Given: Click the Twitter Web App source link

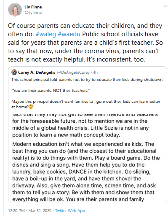Looking at the screenshot, I should (x=70, y=211).
